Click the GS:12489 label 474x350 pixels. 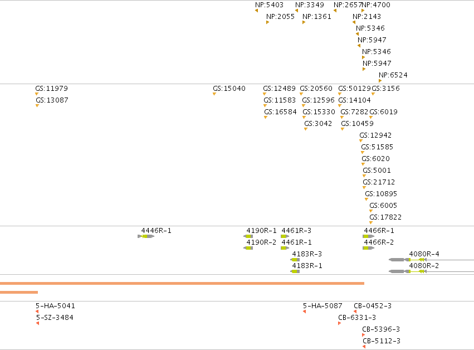tap(279, 89)
